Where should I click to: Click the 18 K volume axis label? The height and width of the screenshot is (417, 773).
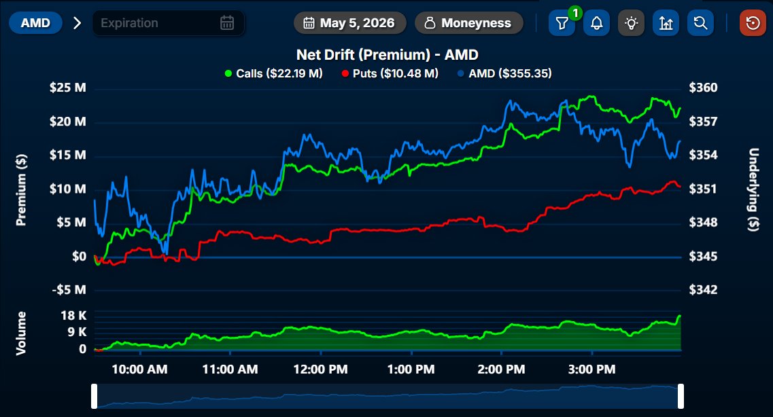73,316
